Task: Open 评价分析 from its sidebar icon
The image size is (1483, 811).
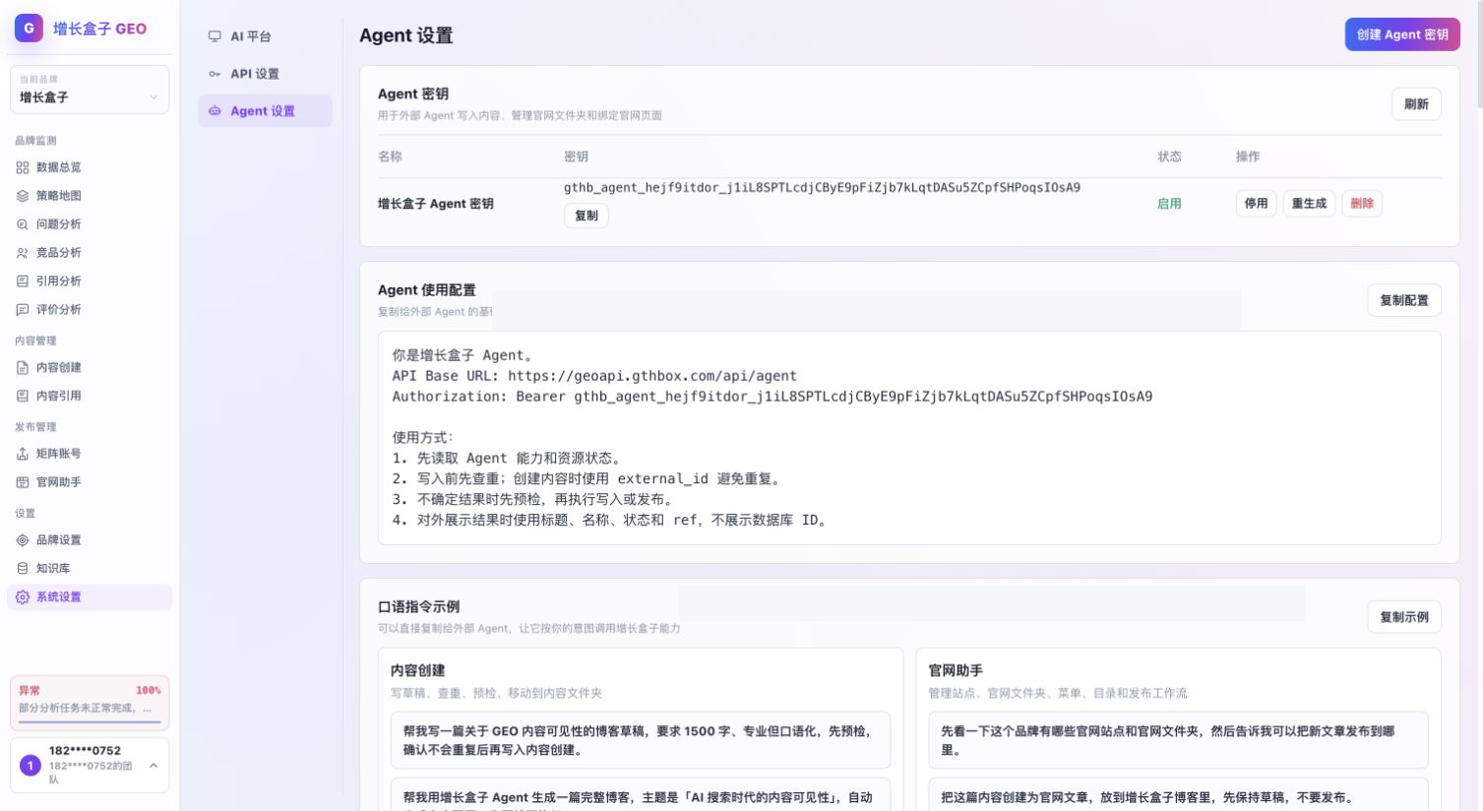Action: (23, 309)
